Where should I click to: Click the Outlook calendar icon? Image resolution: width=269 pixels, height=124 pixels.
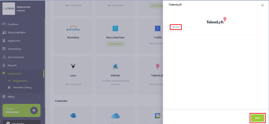tap(73, 116)
